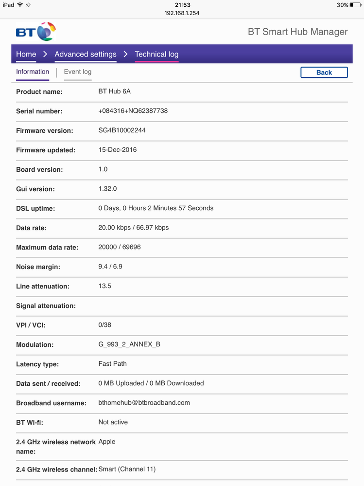Click the broadband username email text

pos(144,403)
